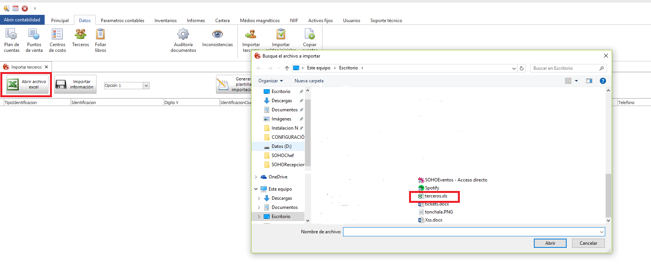Viewport: 651px width, 276px height.
Task: Expand the Opción 1 dropdown
Action: pos(146,86)
